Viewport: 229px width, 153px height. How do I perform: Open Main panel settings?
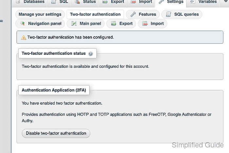click(x=86, y=23)
